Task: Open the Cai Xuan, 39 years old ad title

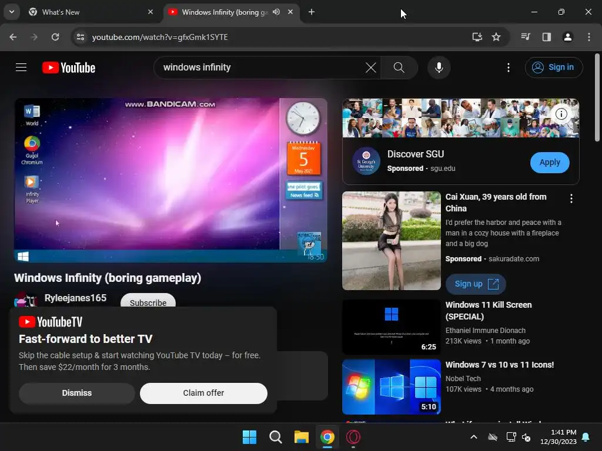Action: [x=496, y=203]
